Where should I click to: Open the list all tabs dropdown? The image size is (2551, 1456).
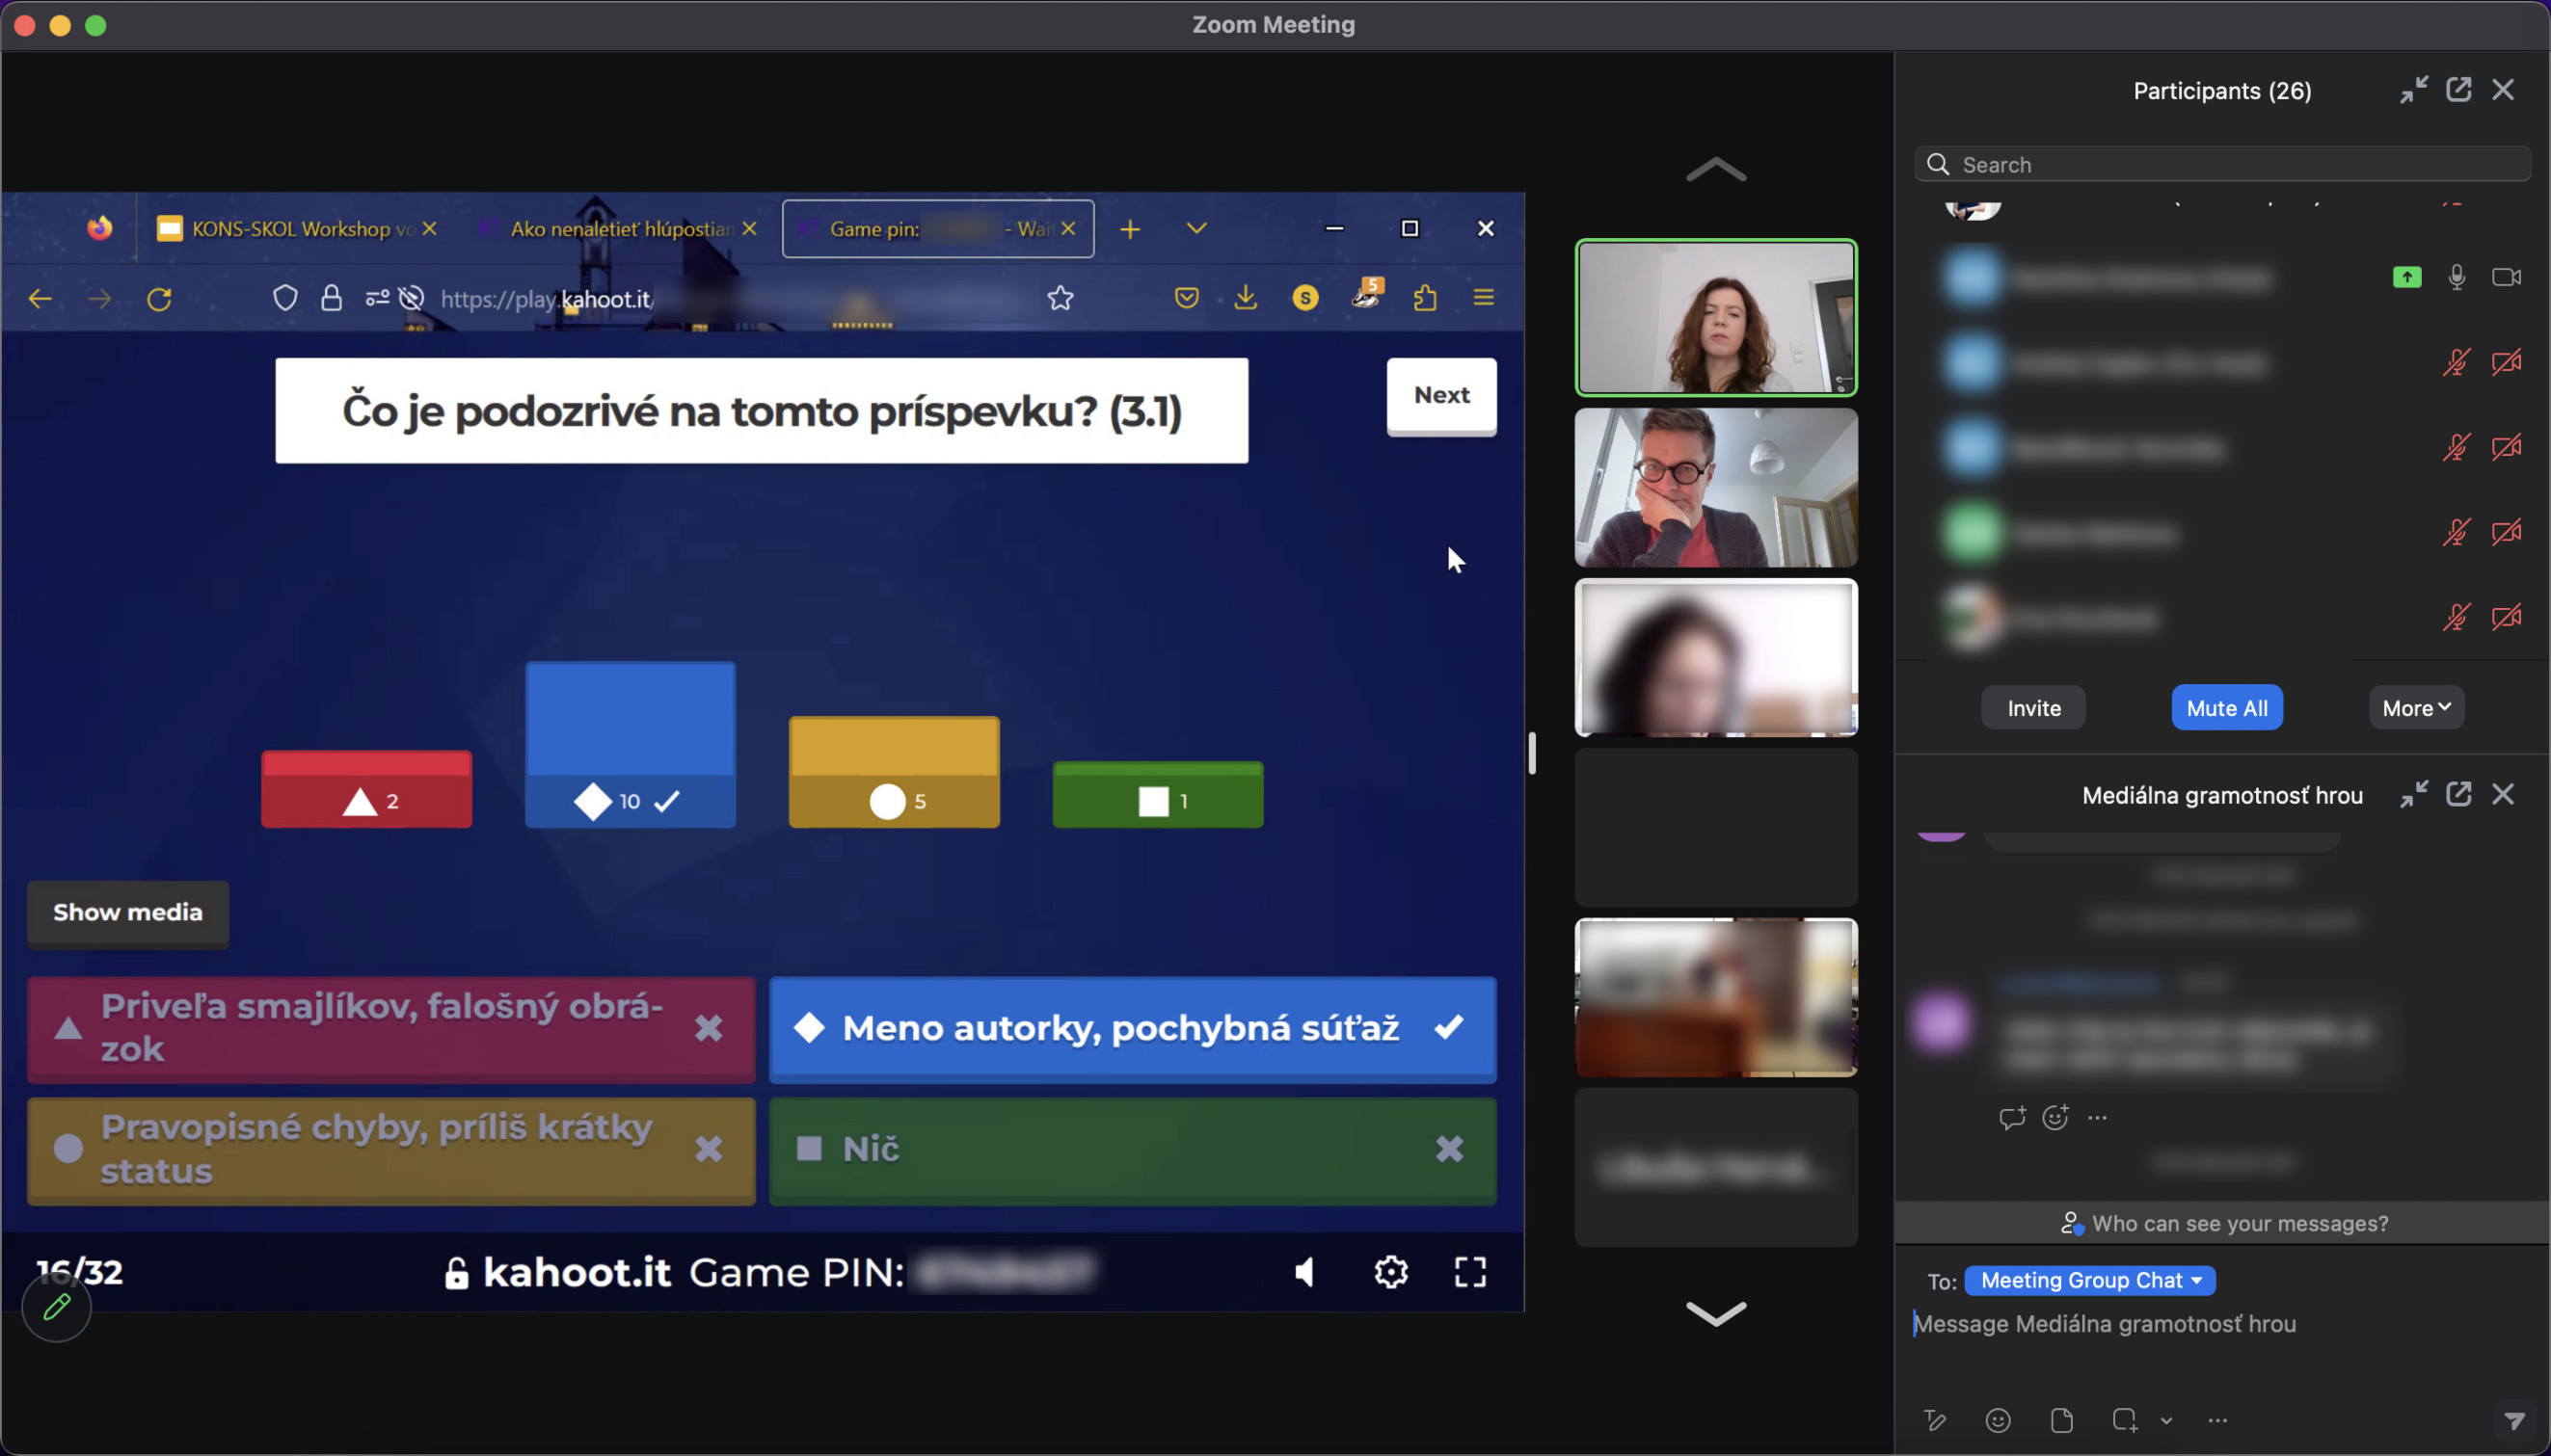pyautogui.click(x=1196, y=229)
